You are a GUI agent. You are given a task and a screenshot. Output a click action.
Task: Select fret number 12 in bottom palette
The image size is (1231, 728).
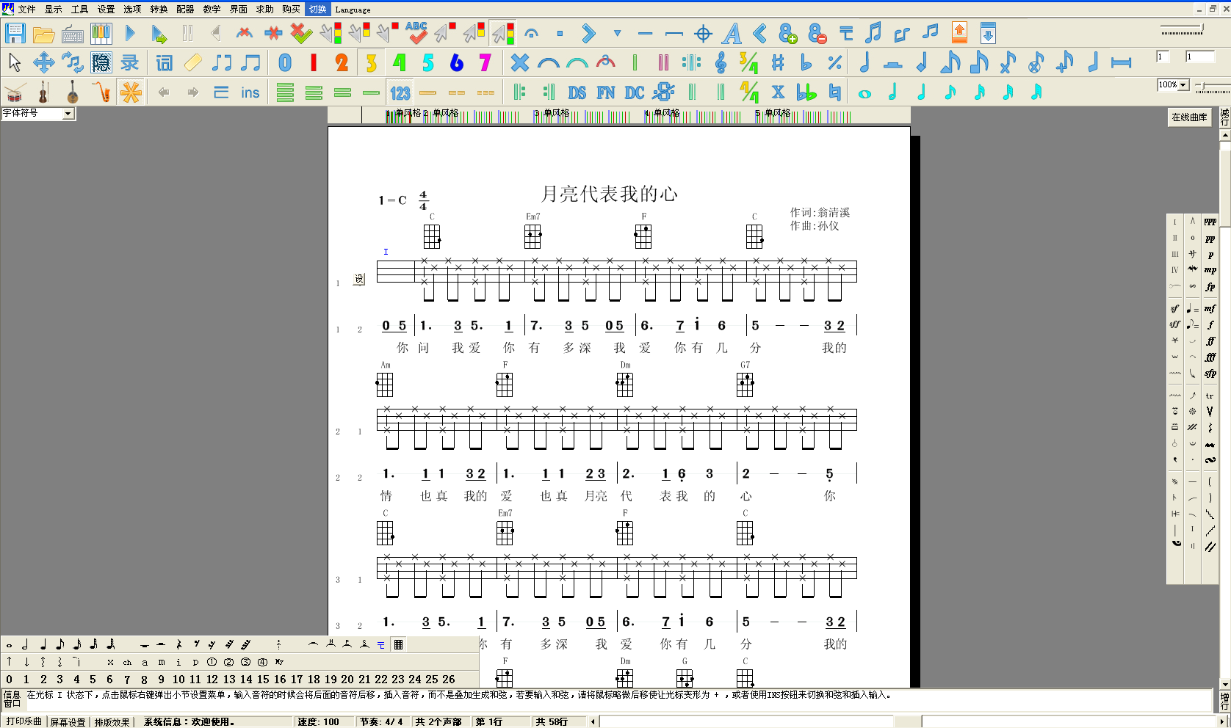[212, 680]
